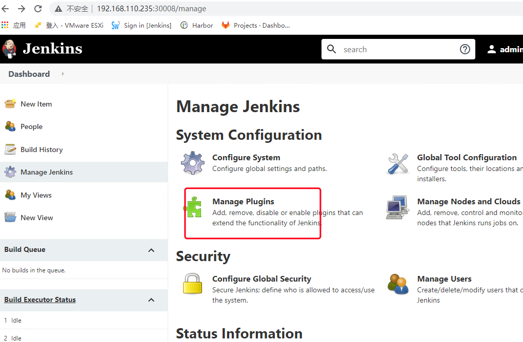Click the admin user icon

(x=491, y=49)
